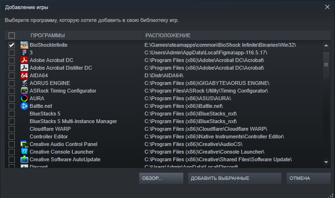Click the AORUS ENGINE icon

pyautogui.click(x=24, y=83)
